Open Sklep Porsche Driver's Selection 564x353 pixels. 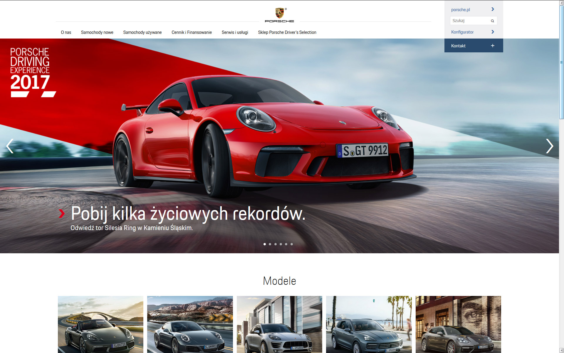point(287,32)
